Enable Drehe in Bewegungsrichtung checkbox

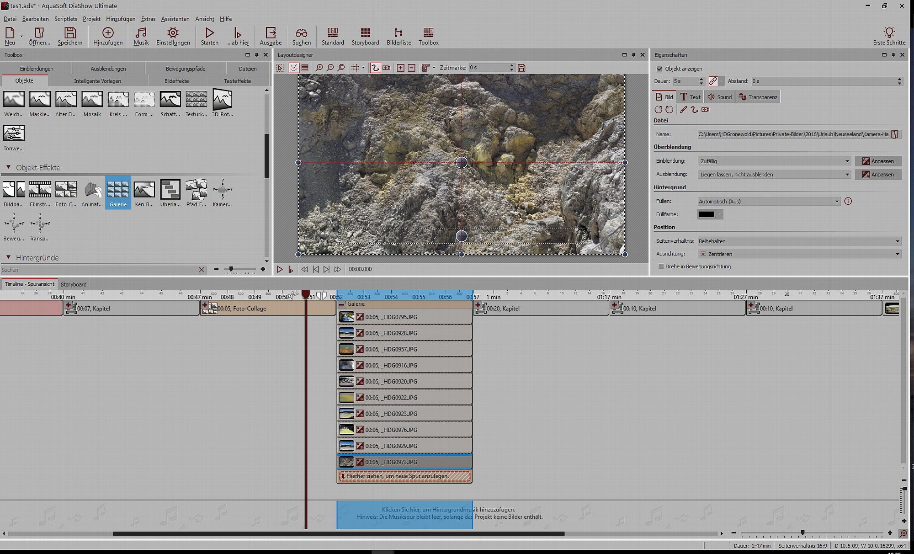pos(661,266)
